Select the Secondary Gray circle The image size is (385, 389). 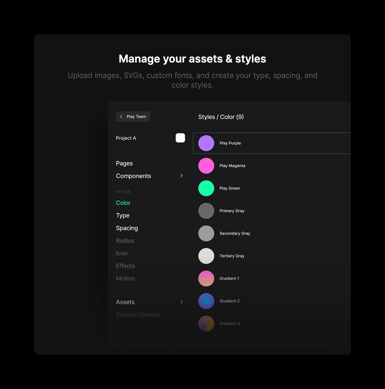point(206,233)
